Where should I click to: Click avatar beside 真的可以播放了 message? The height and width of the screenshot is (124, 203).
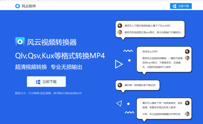pyautogui.click(x=187, y=103)
